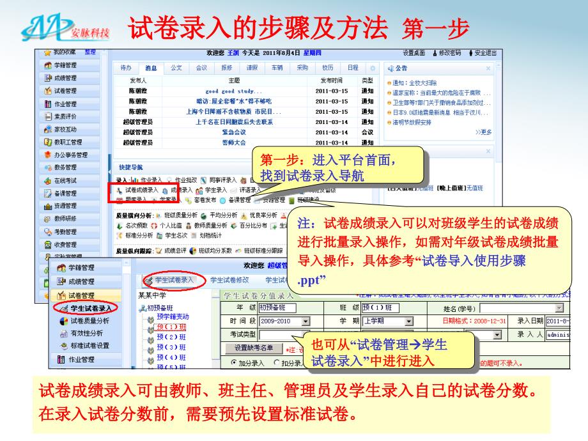Click the tab settings gear icon
The height and width of the screenshot is (441, 588).
[373, 68]
